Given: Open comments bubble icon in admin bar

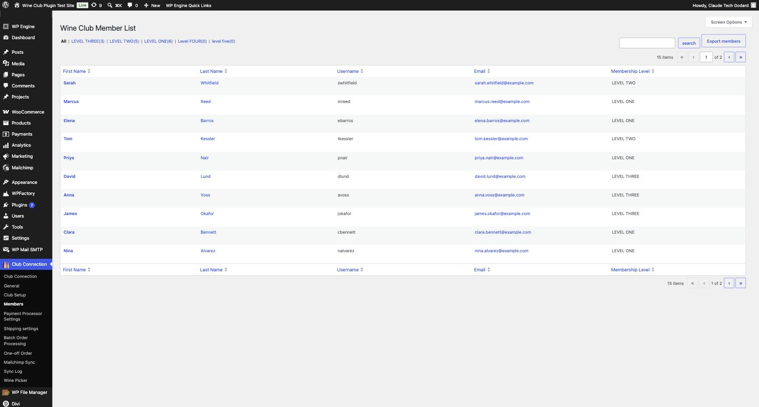Looking at the screenshot, I should click(130, 5).
